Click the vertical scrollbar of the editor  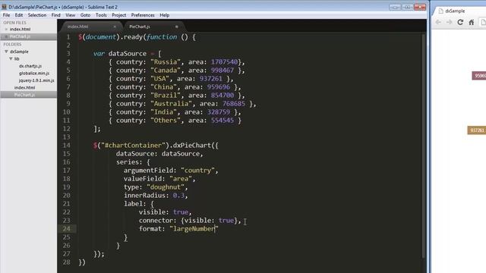424,146
